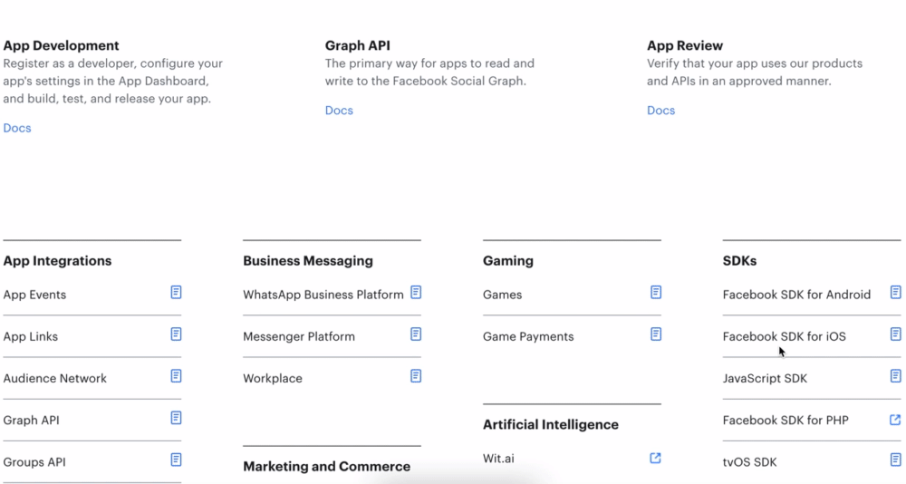Open the tvOS SDK link
The image size is (906, 484).
[x=749, y=462]
